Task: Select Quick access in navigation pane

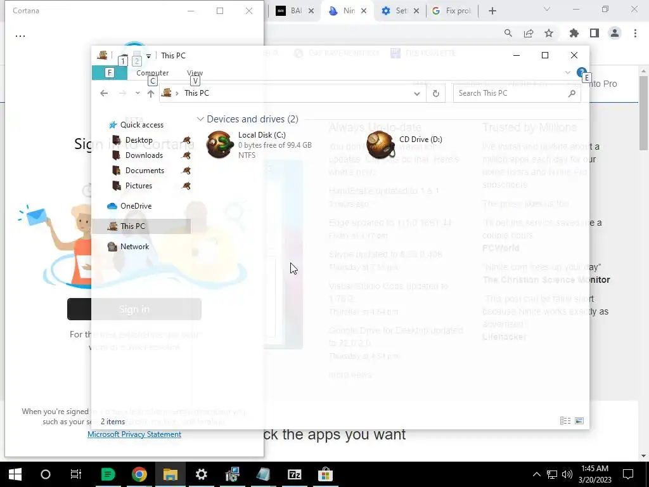Action: pos(141,125)
